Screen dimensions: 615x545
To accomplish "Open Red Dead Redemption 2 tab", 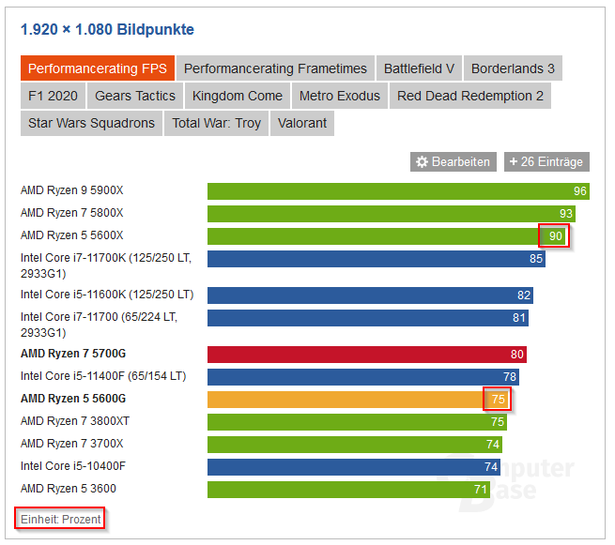I will 470,96.
